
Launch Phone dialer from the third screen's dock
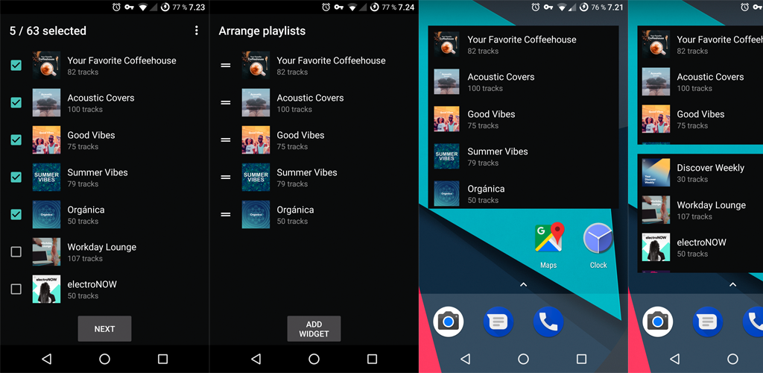[548, 322]
